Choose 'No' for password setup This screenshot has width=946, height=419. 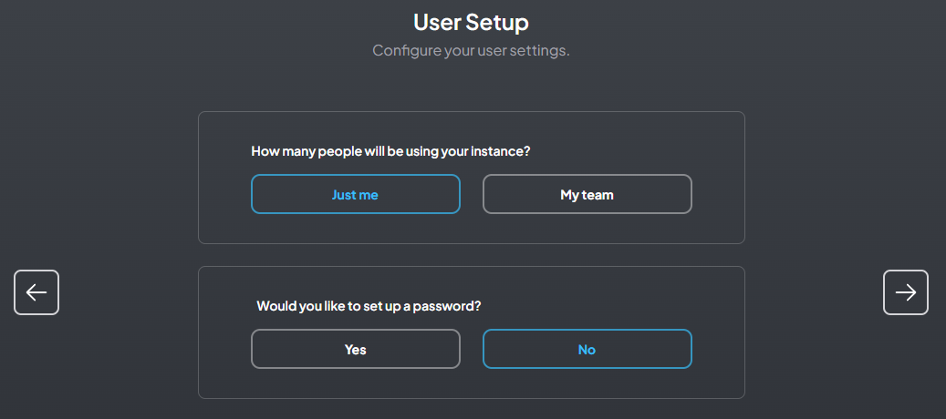[x=587, y=349]
